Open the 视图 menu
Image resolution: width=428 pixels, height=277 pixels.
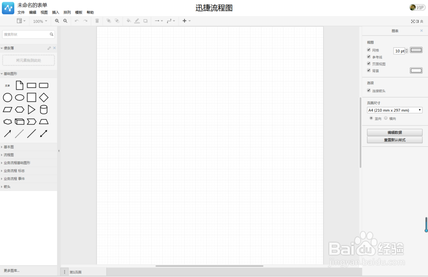[x=44, y=12]
